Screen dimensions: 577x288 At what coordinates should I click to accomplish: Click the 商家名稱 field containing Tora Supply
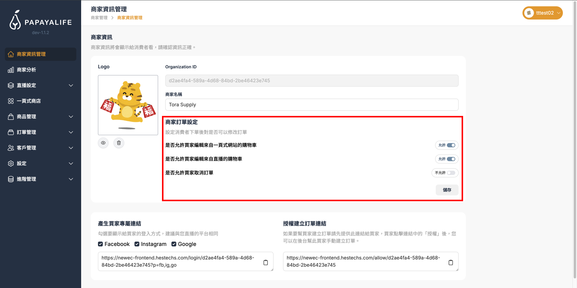click(x=312, y=105)
